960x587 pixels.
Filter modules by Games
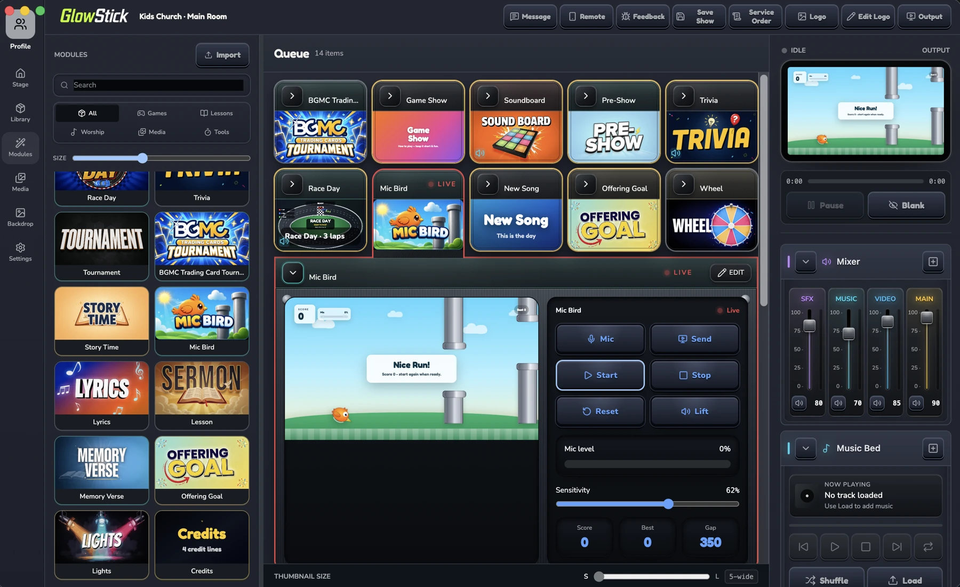151,113
